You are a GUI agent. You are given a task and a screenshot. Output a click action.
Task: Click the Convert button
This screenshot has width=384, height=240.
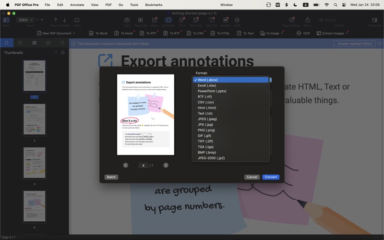coord(271,177)
